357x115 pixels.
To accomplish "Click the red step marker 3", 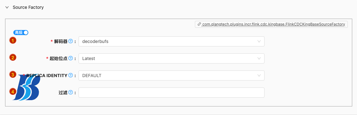I will click(x=13, y=75).
